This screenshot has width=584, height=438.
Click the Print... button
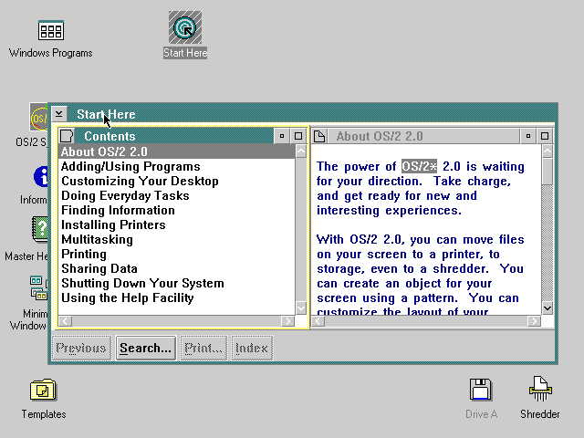coord(203,349)
